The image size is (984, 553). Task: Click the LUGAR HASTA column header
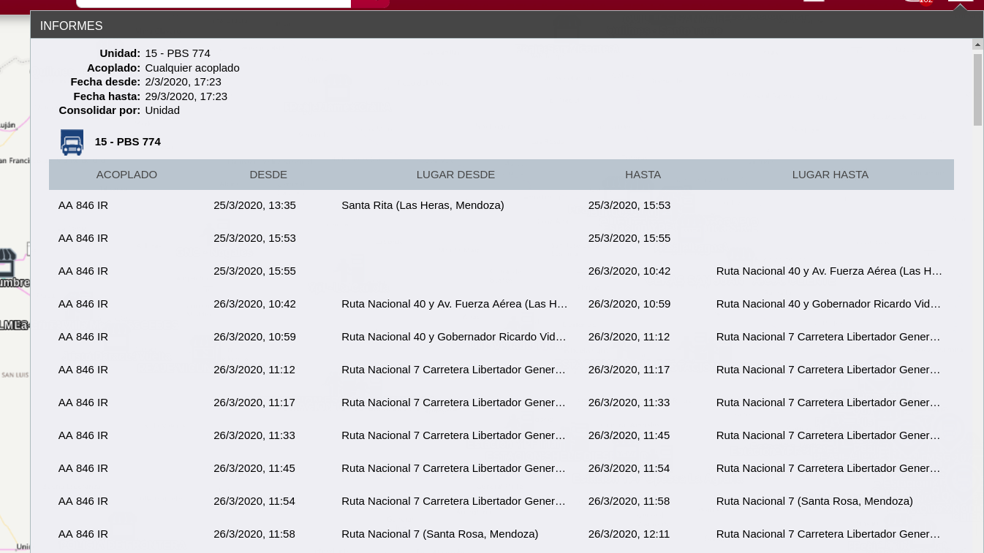pos(830,175)
